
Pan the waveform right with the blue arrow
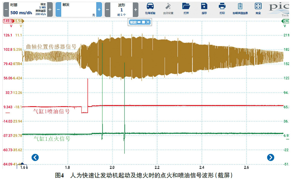click(x=271, y=158)
